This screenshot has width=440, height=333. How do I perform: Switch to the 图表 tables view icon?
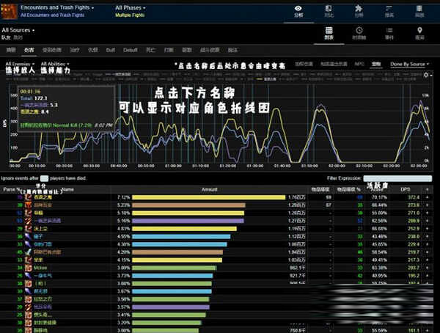pos(329,32)
